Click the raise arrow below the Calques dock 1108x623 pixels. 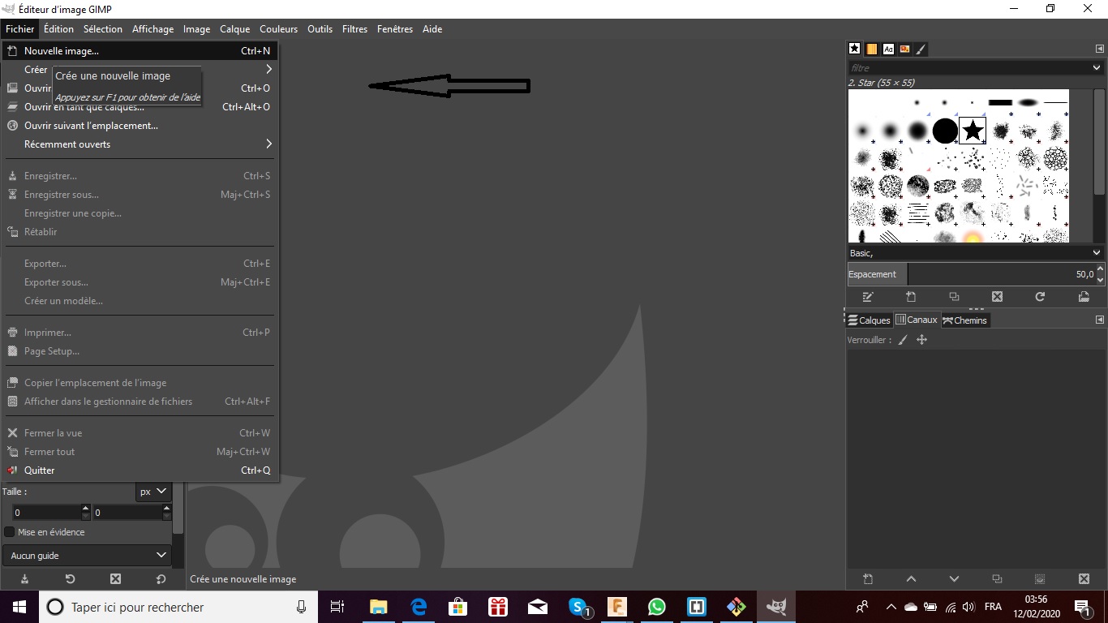(911, 579)
